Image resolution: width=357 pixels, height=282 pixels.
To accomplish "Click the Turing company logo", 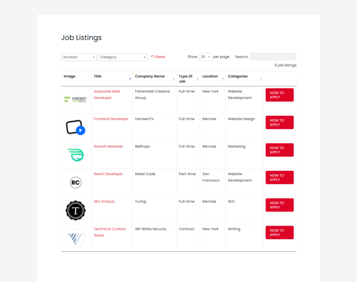I will [x=75, y=211].
